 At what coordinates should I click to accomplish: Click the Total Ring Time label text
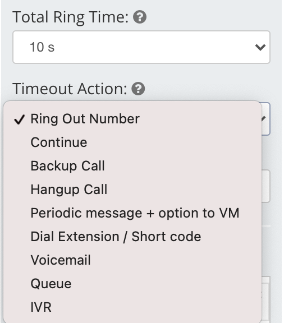click(71, 17)
